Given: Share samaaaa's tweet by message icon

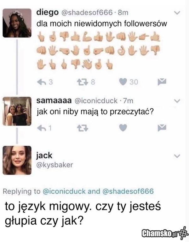Looking at the screenshot, I should (162, 128).
